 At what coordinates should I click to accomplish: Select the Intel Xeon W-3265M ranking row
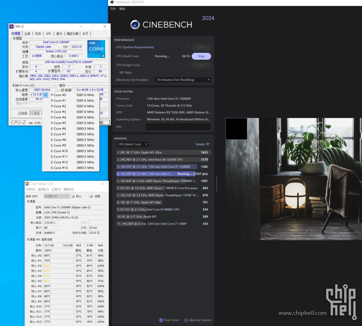[x=163, y=159]
